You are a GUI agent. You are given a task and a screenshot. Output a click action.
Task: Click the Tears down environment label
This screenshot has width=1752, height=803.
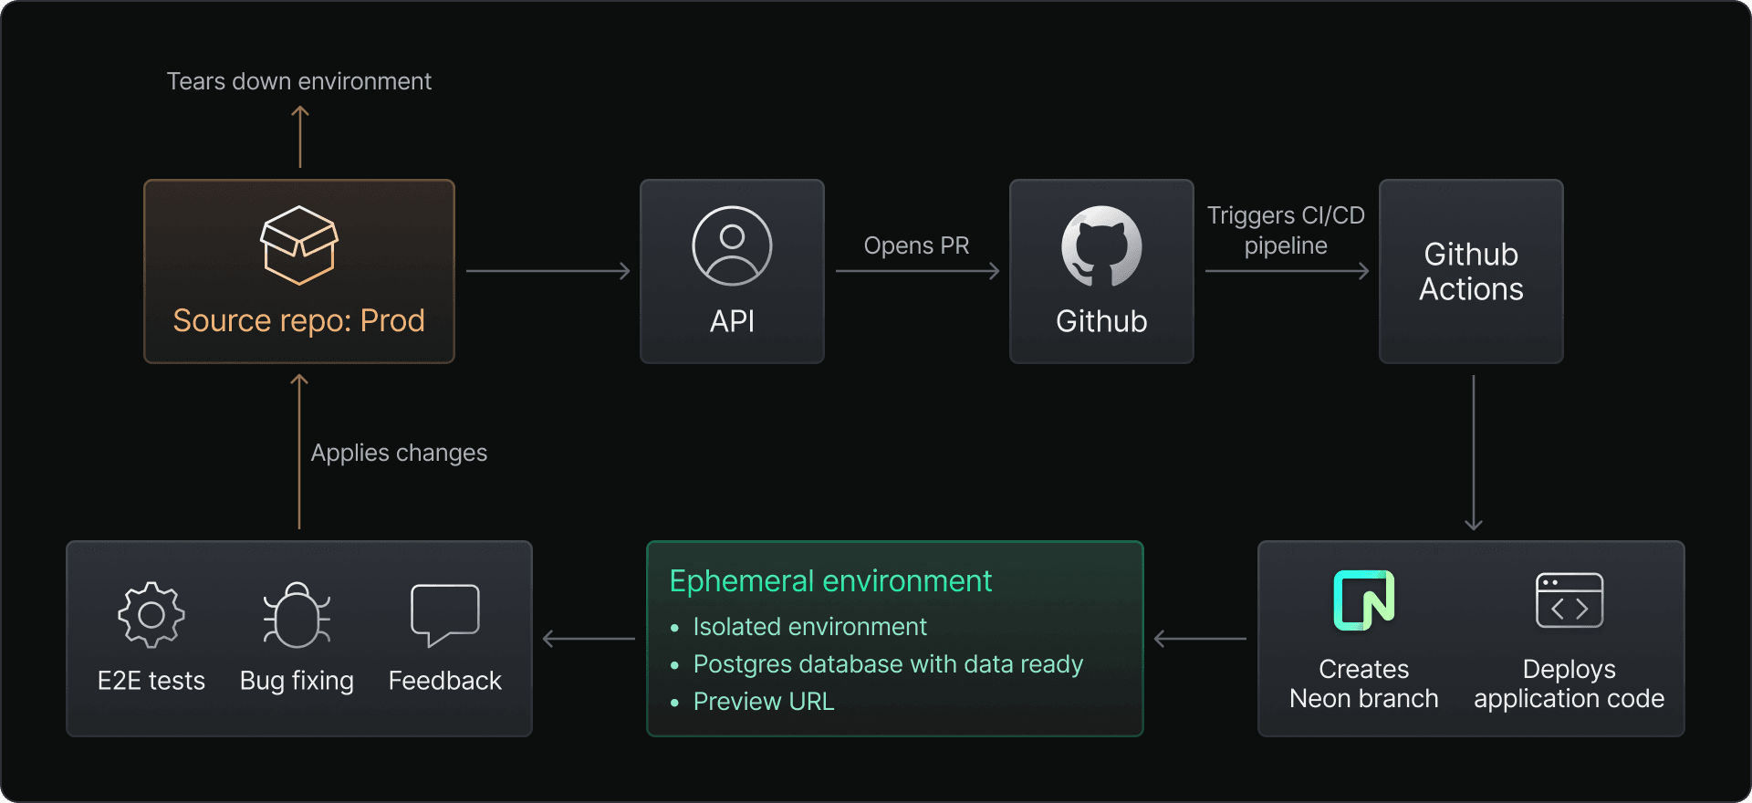click(299, 81)
